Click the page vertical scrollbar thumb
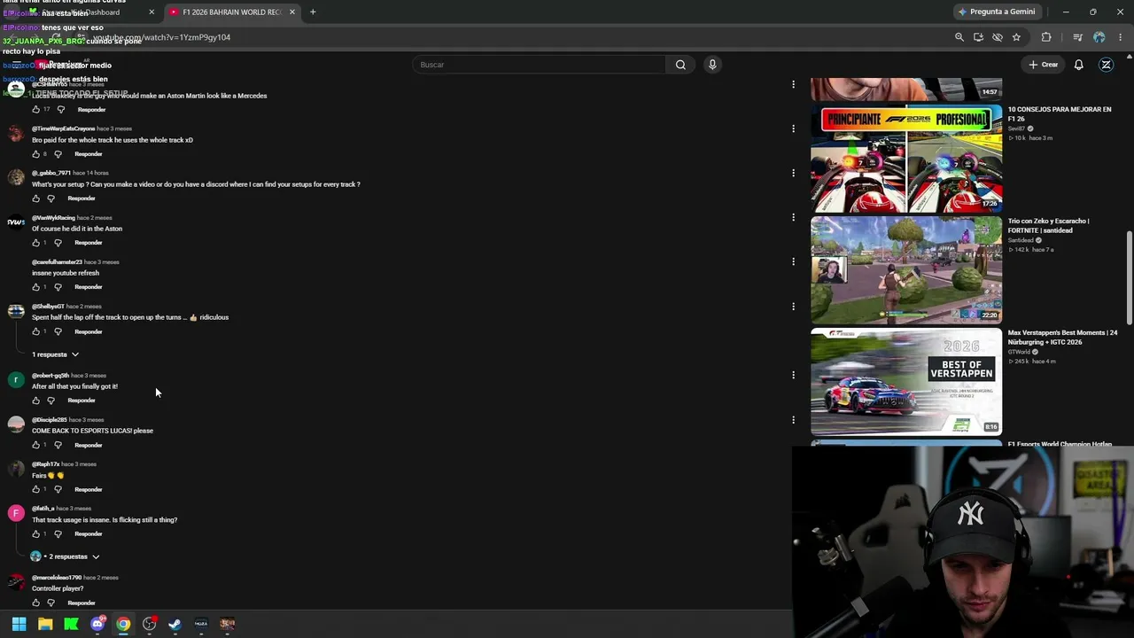Image resolution: width=1134 pixels, height=638 pixels. tap(1129, 277)
